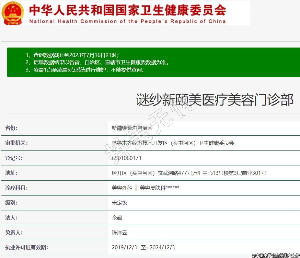Select the license validity dates 2019/12/3 -至- 2024/12/3
This screenshot has height=258, width=300.
point(143,248)
